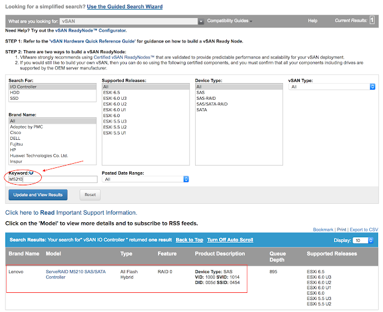Click the Current Results count box

pos(372,20)
